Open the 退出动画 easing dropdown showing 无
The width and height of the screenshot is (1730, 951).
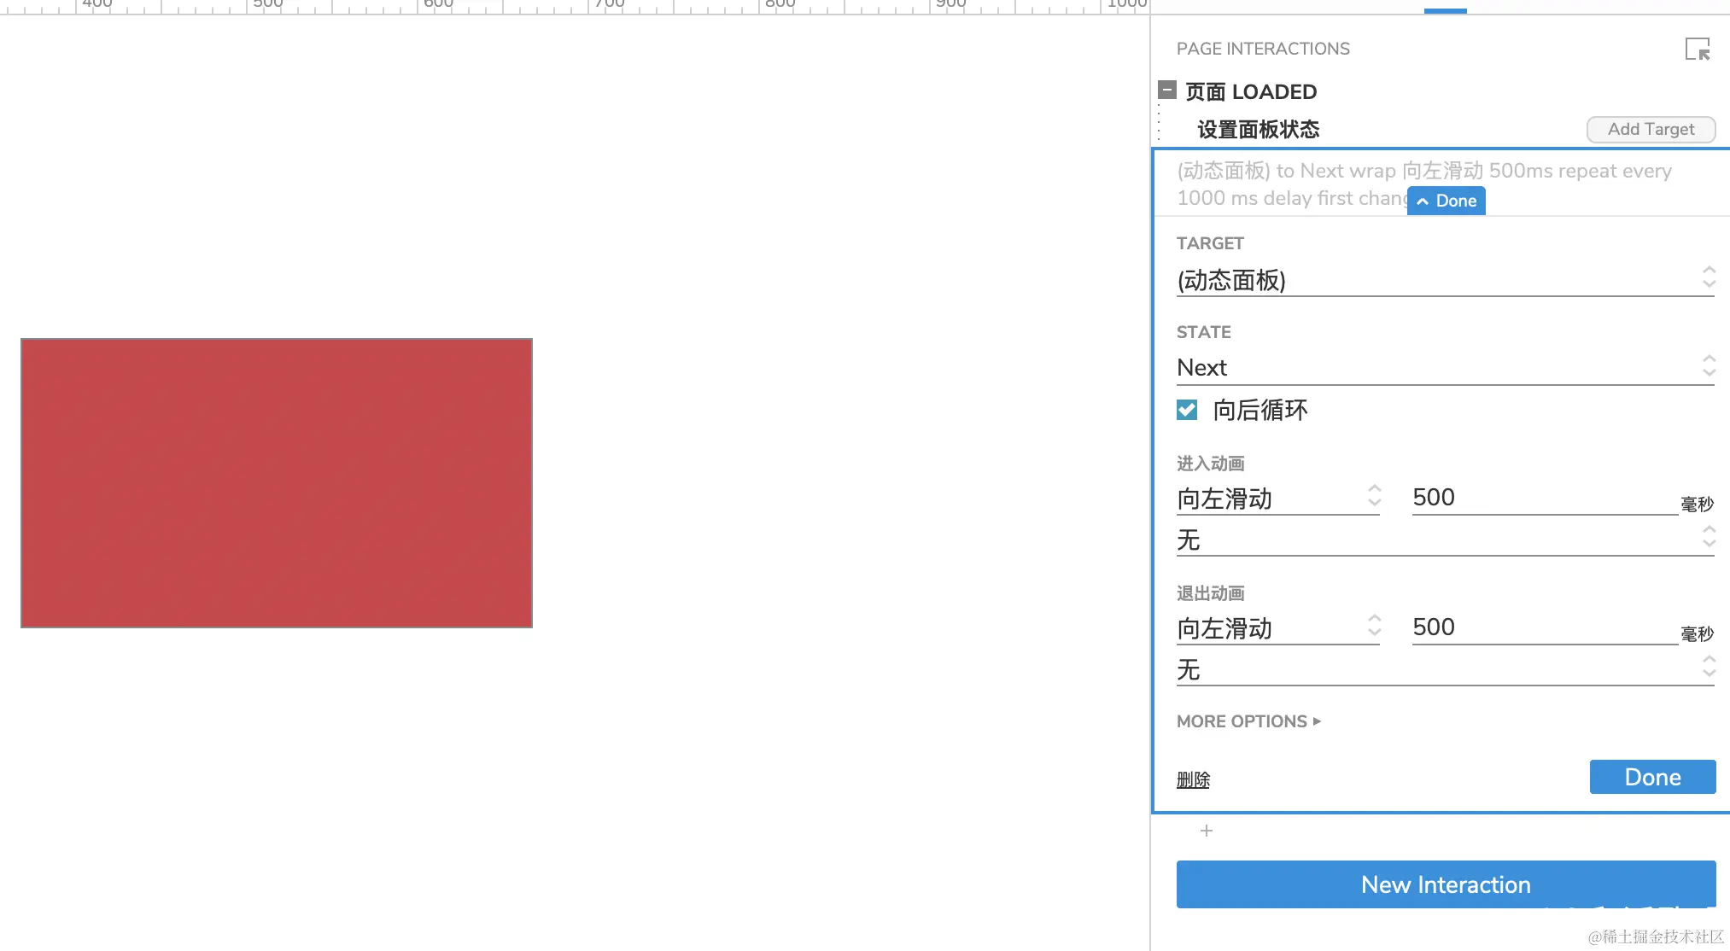coord(1445,669)
